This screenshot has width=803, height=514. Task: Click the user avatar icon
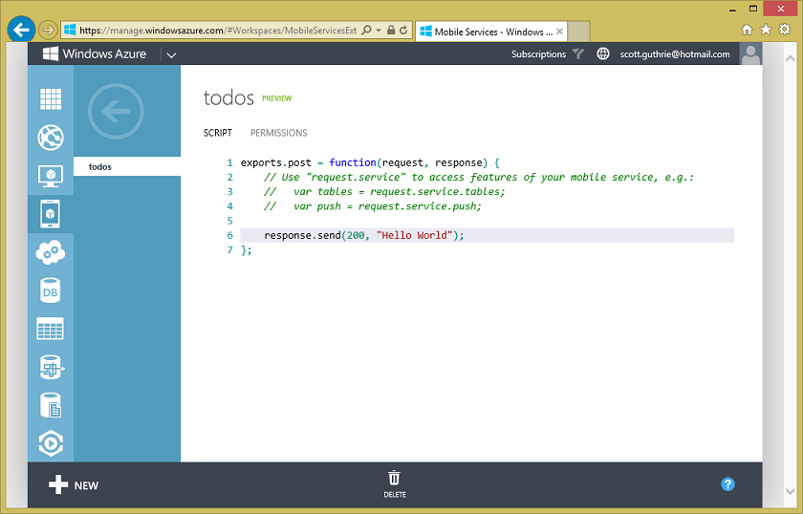(x=750, y=54)
